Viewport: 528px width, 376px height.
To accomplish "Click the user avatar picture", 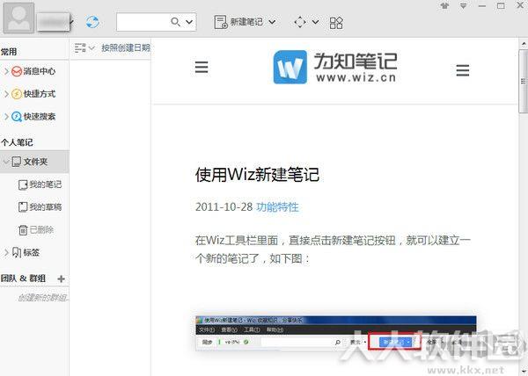I will [x=18, y=18].
